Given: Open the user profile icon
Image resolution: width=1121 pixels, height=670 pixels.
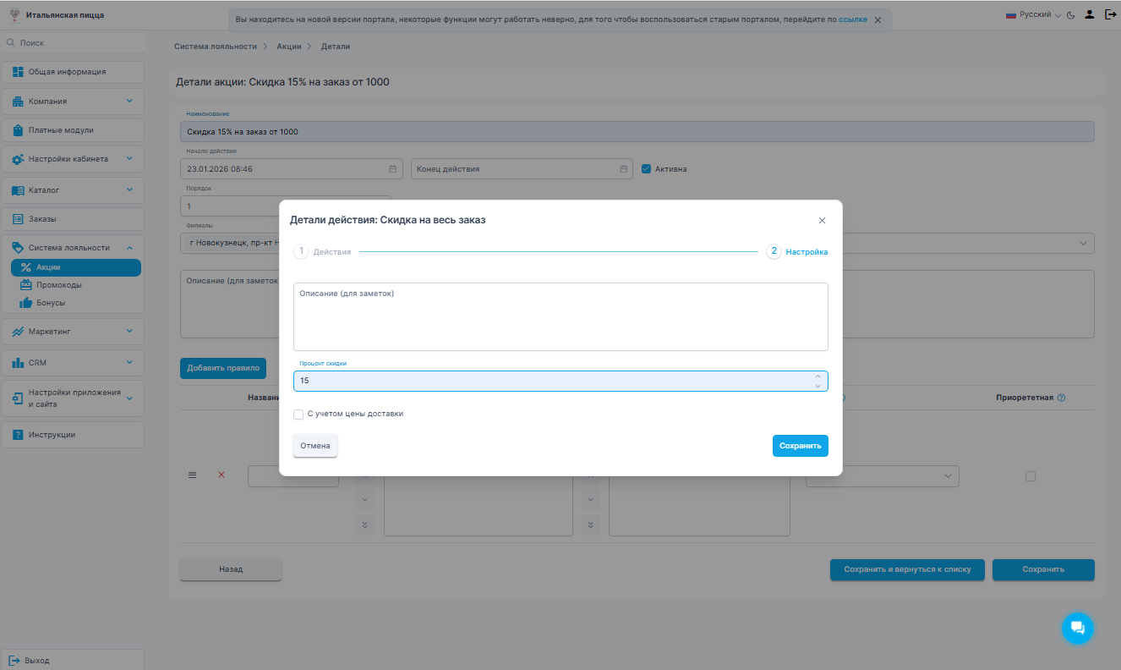Looking at the screenshot, I should (x=1090, y=14).
